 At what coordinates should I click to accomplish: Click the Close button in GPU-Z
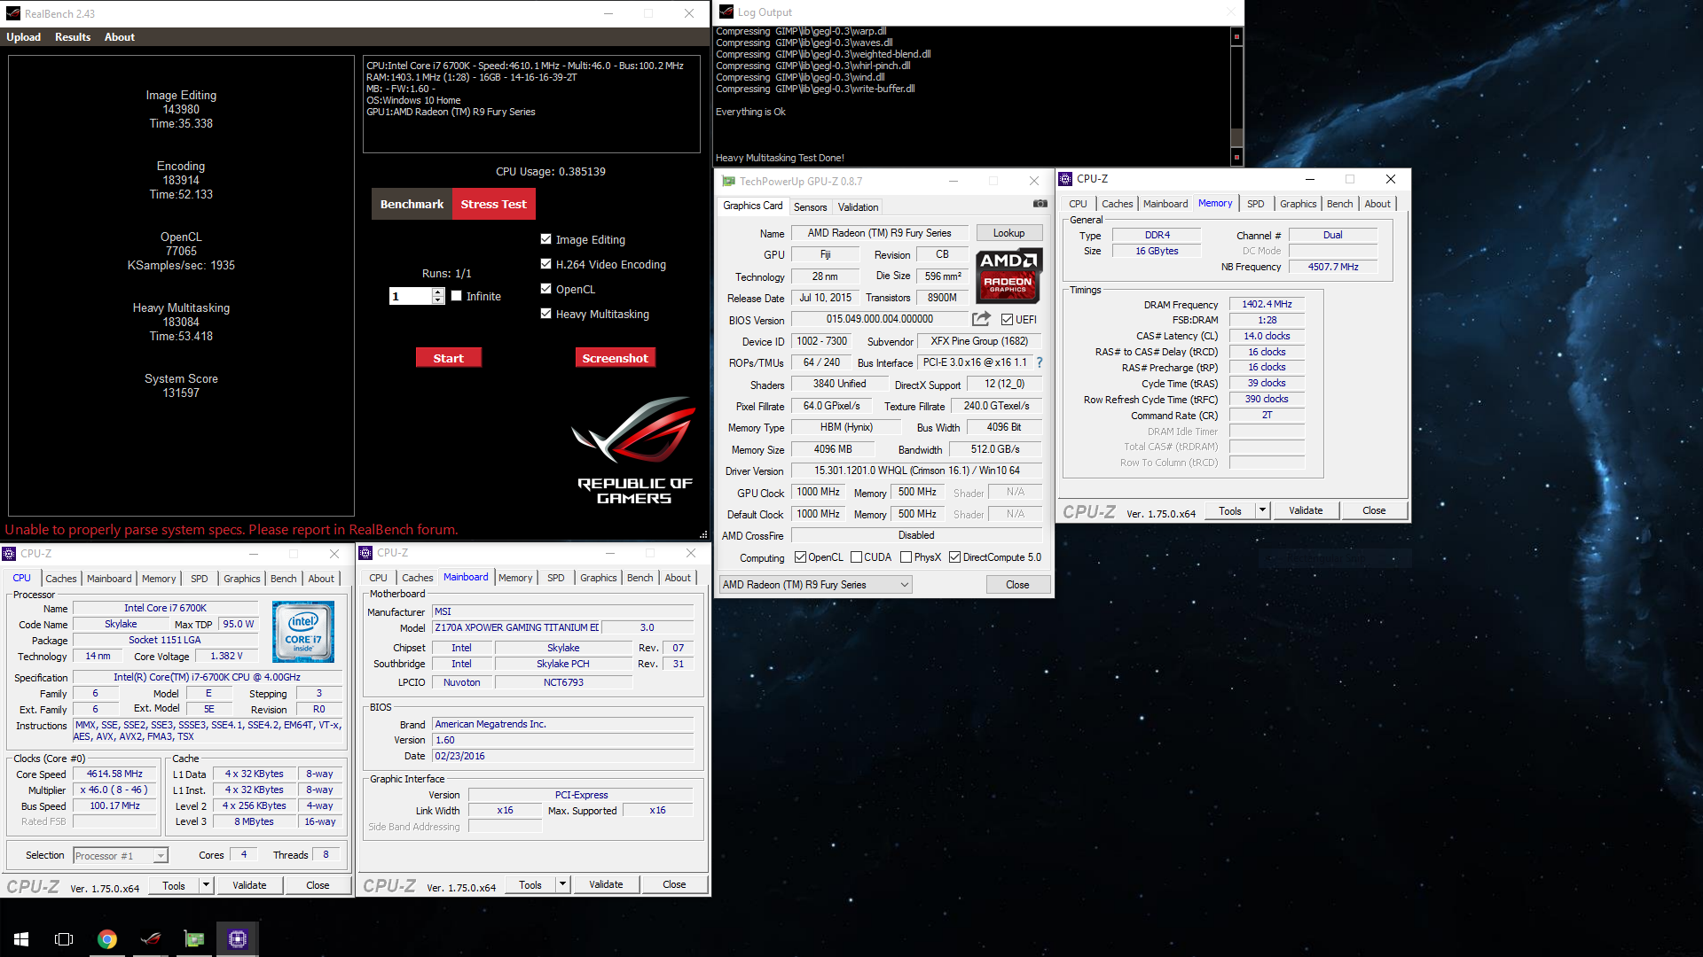pos(1017,585)
